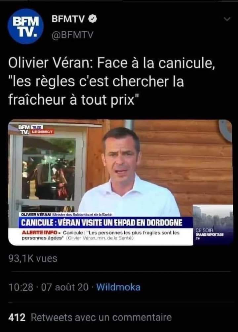Click the 10:28 · 07 août 20 timestamp

pyautogui.click(x=49, y=287)
